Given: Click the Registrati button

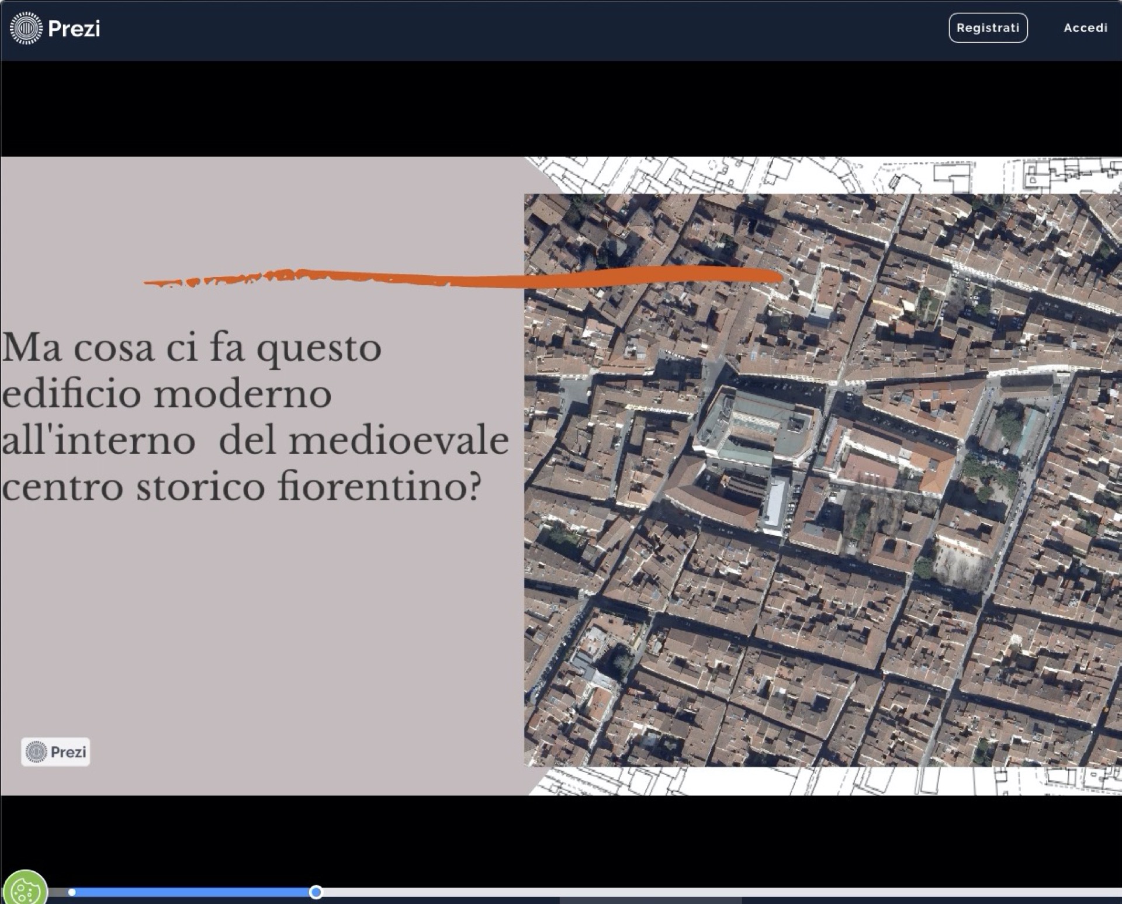Looking at the screenshot, I should [x=988, y=28].
